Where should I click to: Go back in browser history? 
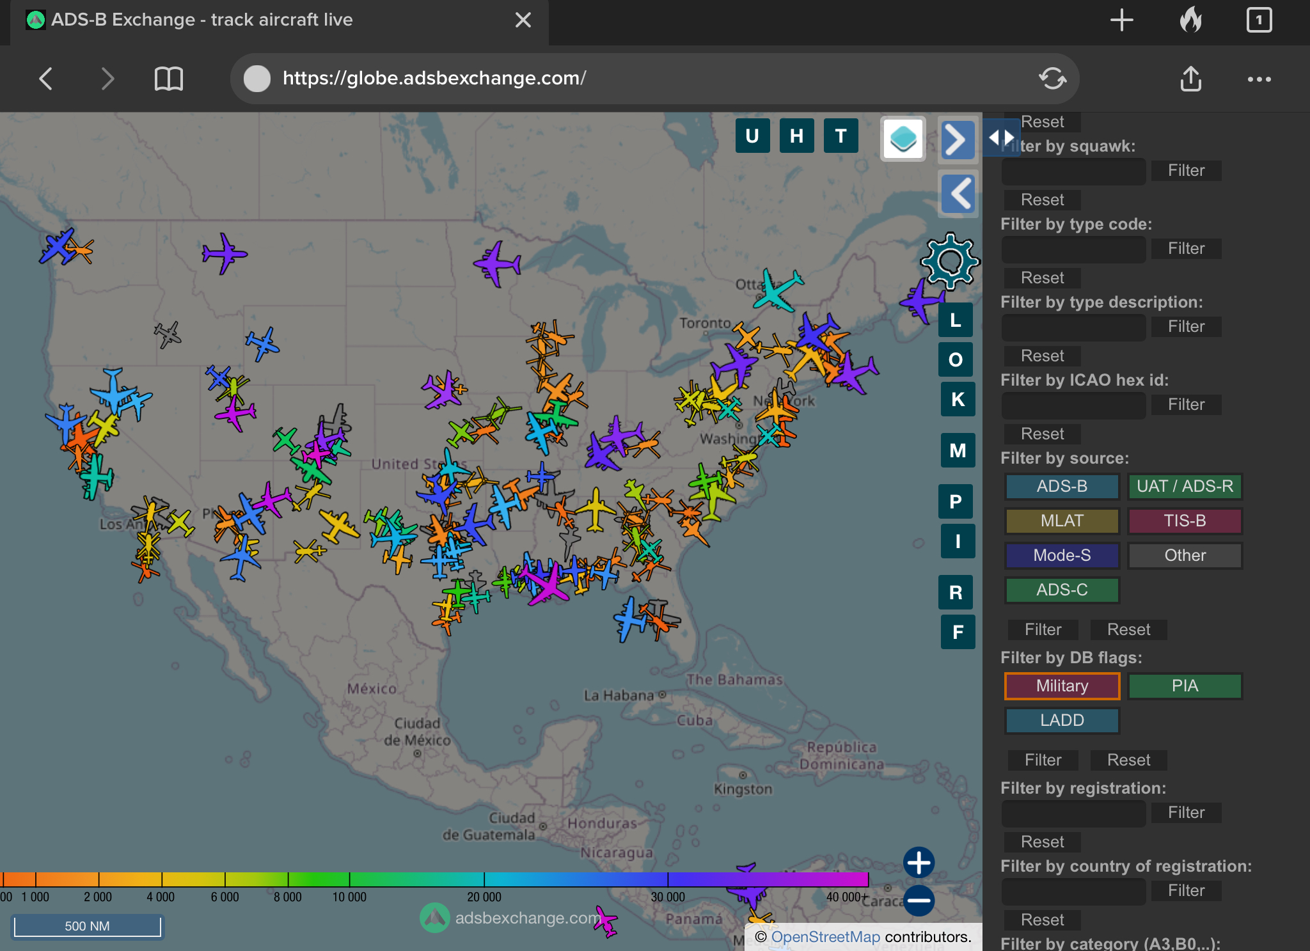tap(46, 79)
